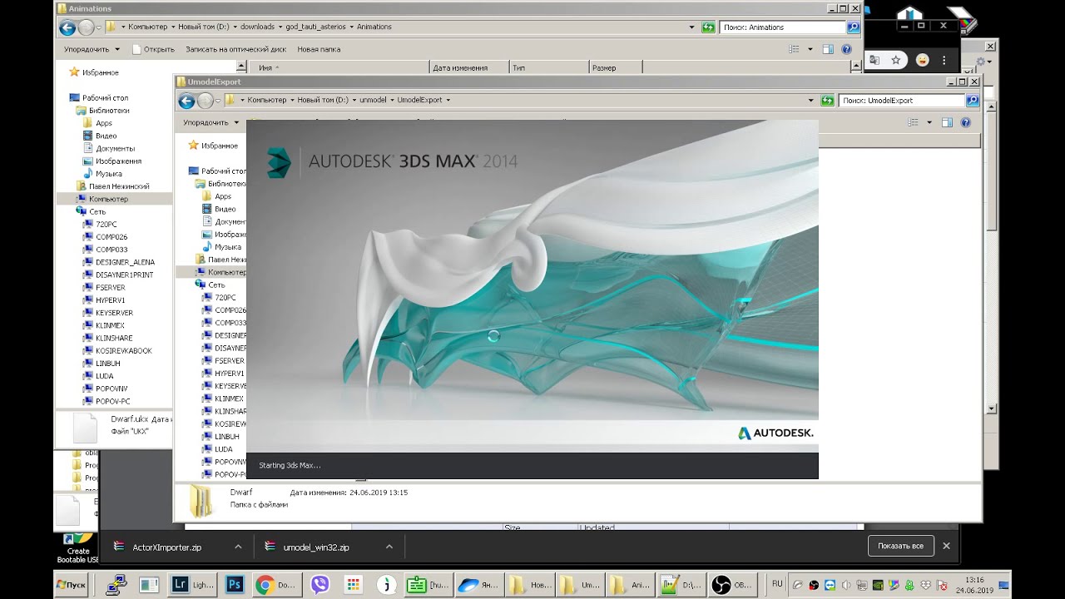Expand options for the ActorXImporter.zip download
The width and height of the screenshot is (1065, 599).
(x=238, y=547)
